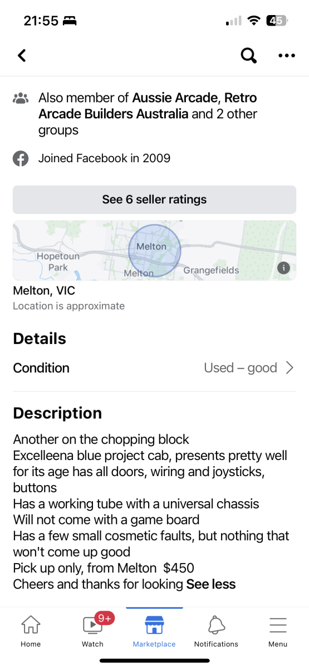
Task: Open the Menu hamburger tab
Action: point(278,631)
